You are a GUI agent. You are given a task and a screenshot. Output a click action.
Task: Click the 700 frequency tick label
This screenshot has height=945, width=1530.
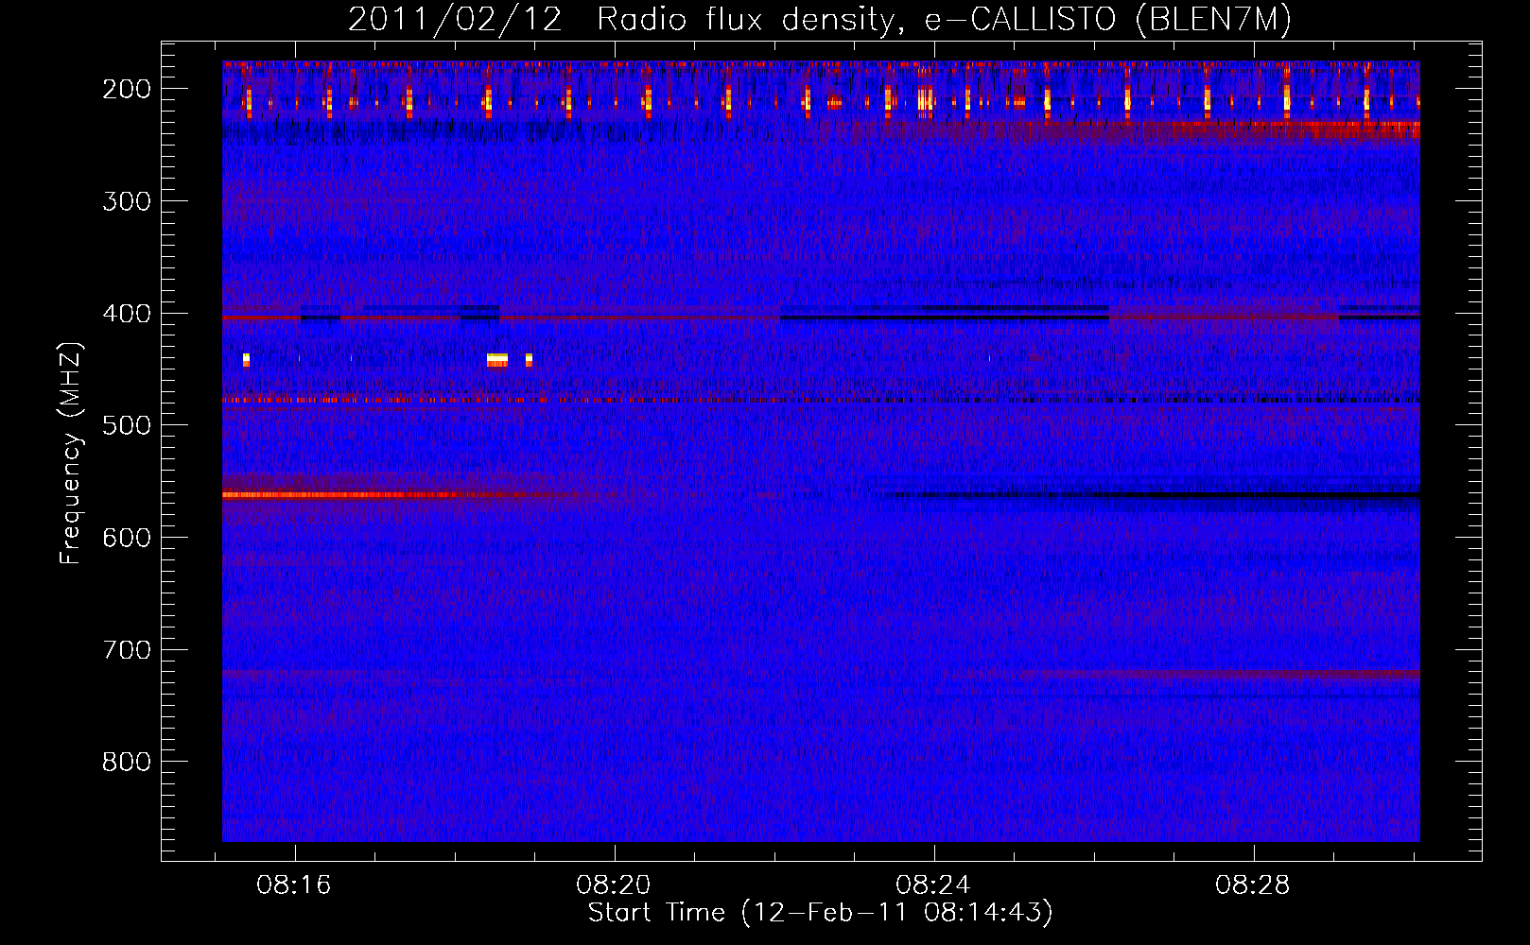126,650
